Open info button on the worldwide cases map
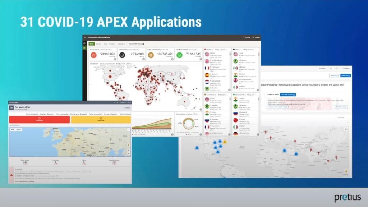The height and width of the screenshot is (207, 368). click(x=201, y=109)
